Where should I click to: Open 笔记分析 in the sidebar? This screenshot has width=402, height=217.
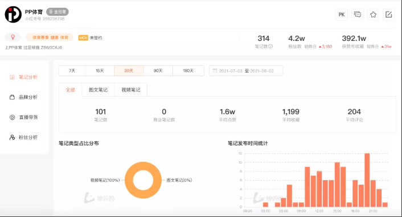click(24, 77)
